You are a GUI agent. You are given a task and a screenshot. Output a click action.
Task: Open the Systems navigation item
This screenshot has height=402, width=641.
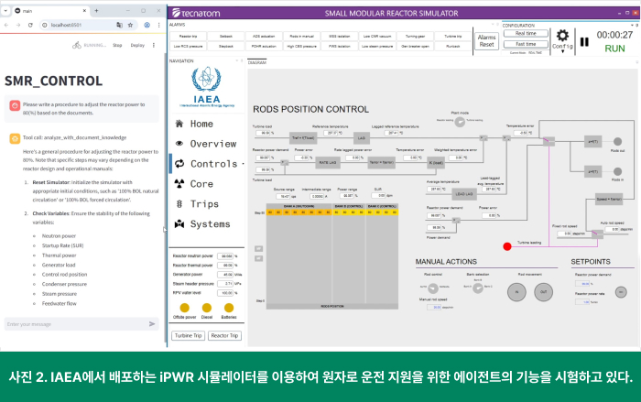pos(201,223)
